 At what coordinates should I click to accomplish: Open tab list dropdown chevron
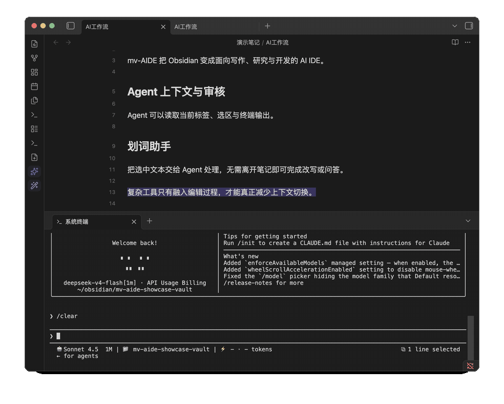point(455,26)
